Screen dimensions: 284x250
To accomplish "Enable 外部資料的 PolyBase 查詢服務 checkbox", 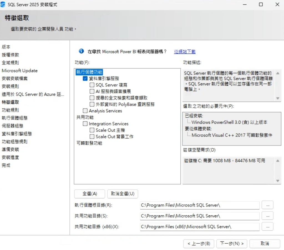I will coord(92,104).
